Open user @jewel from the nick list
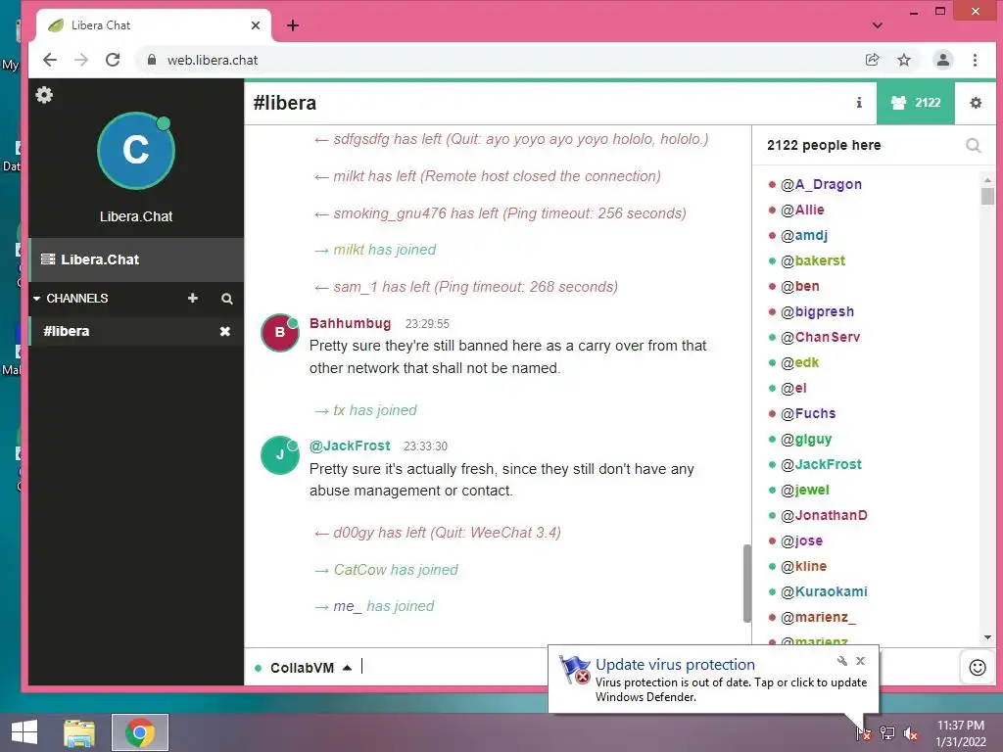Viewport: 1003px width, 752px height. (x=805, y=490)
